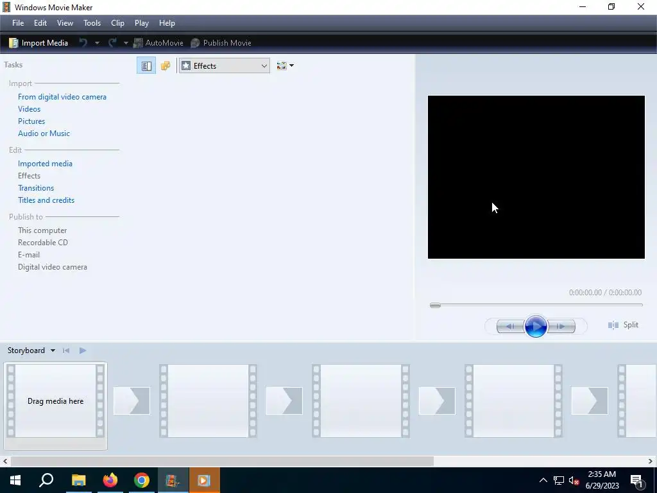Screen dimensions: 657x493
Task: Click the storyboard horizontal scrollbar thumb
Action: (x=222, y=461)
